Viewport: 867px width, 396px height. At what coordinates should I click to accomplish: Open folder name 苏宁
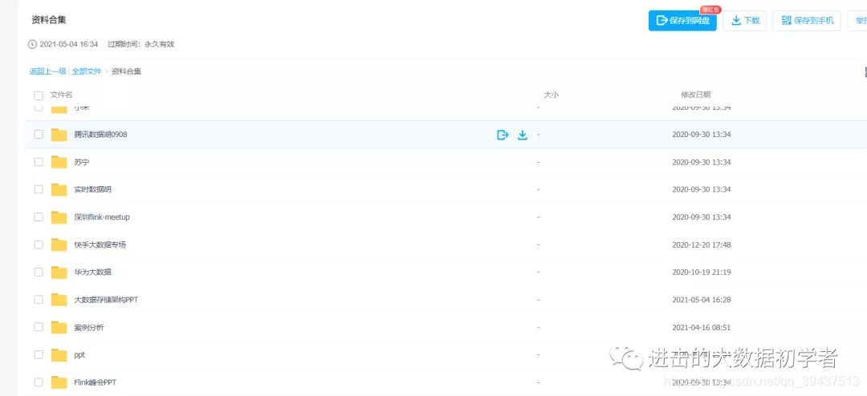[82, 163]
